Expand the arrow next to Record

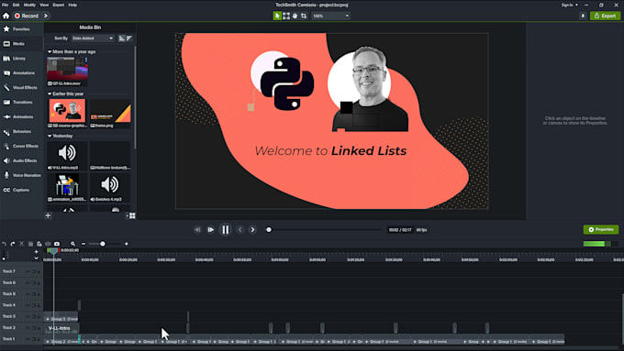tap(46, 16)
